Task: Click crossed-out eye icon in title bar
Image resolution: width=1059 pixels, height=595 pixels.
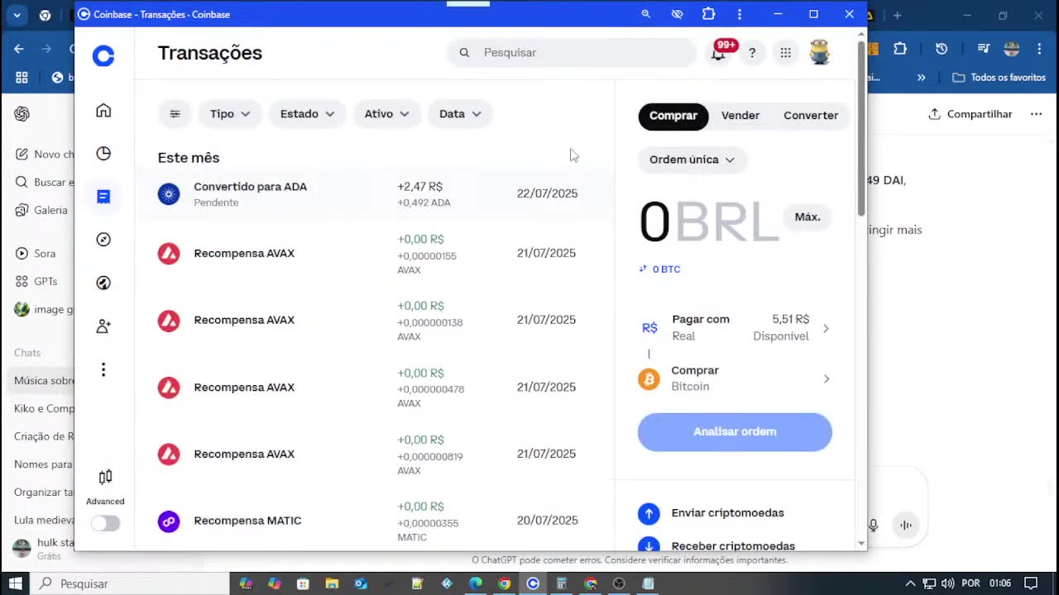Action: click(678, 14)
